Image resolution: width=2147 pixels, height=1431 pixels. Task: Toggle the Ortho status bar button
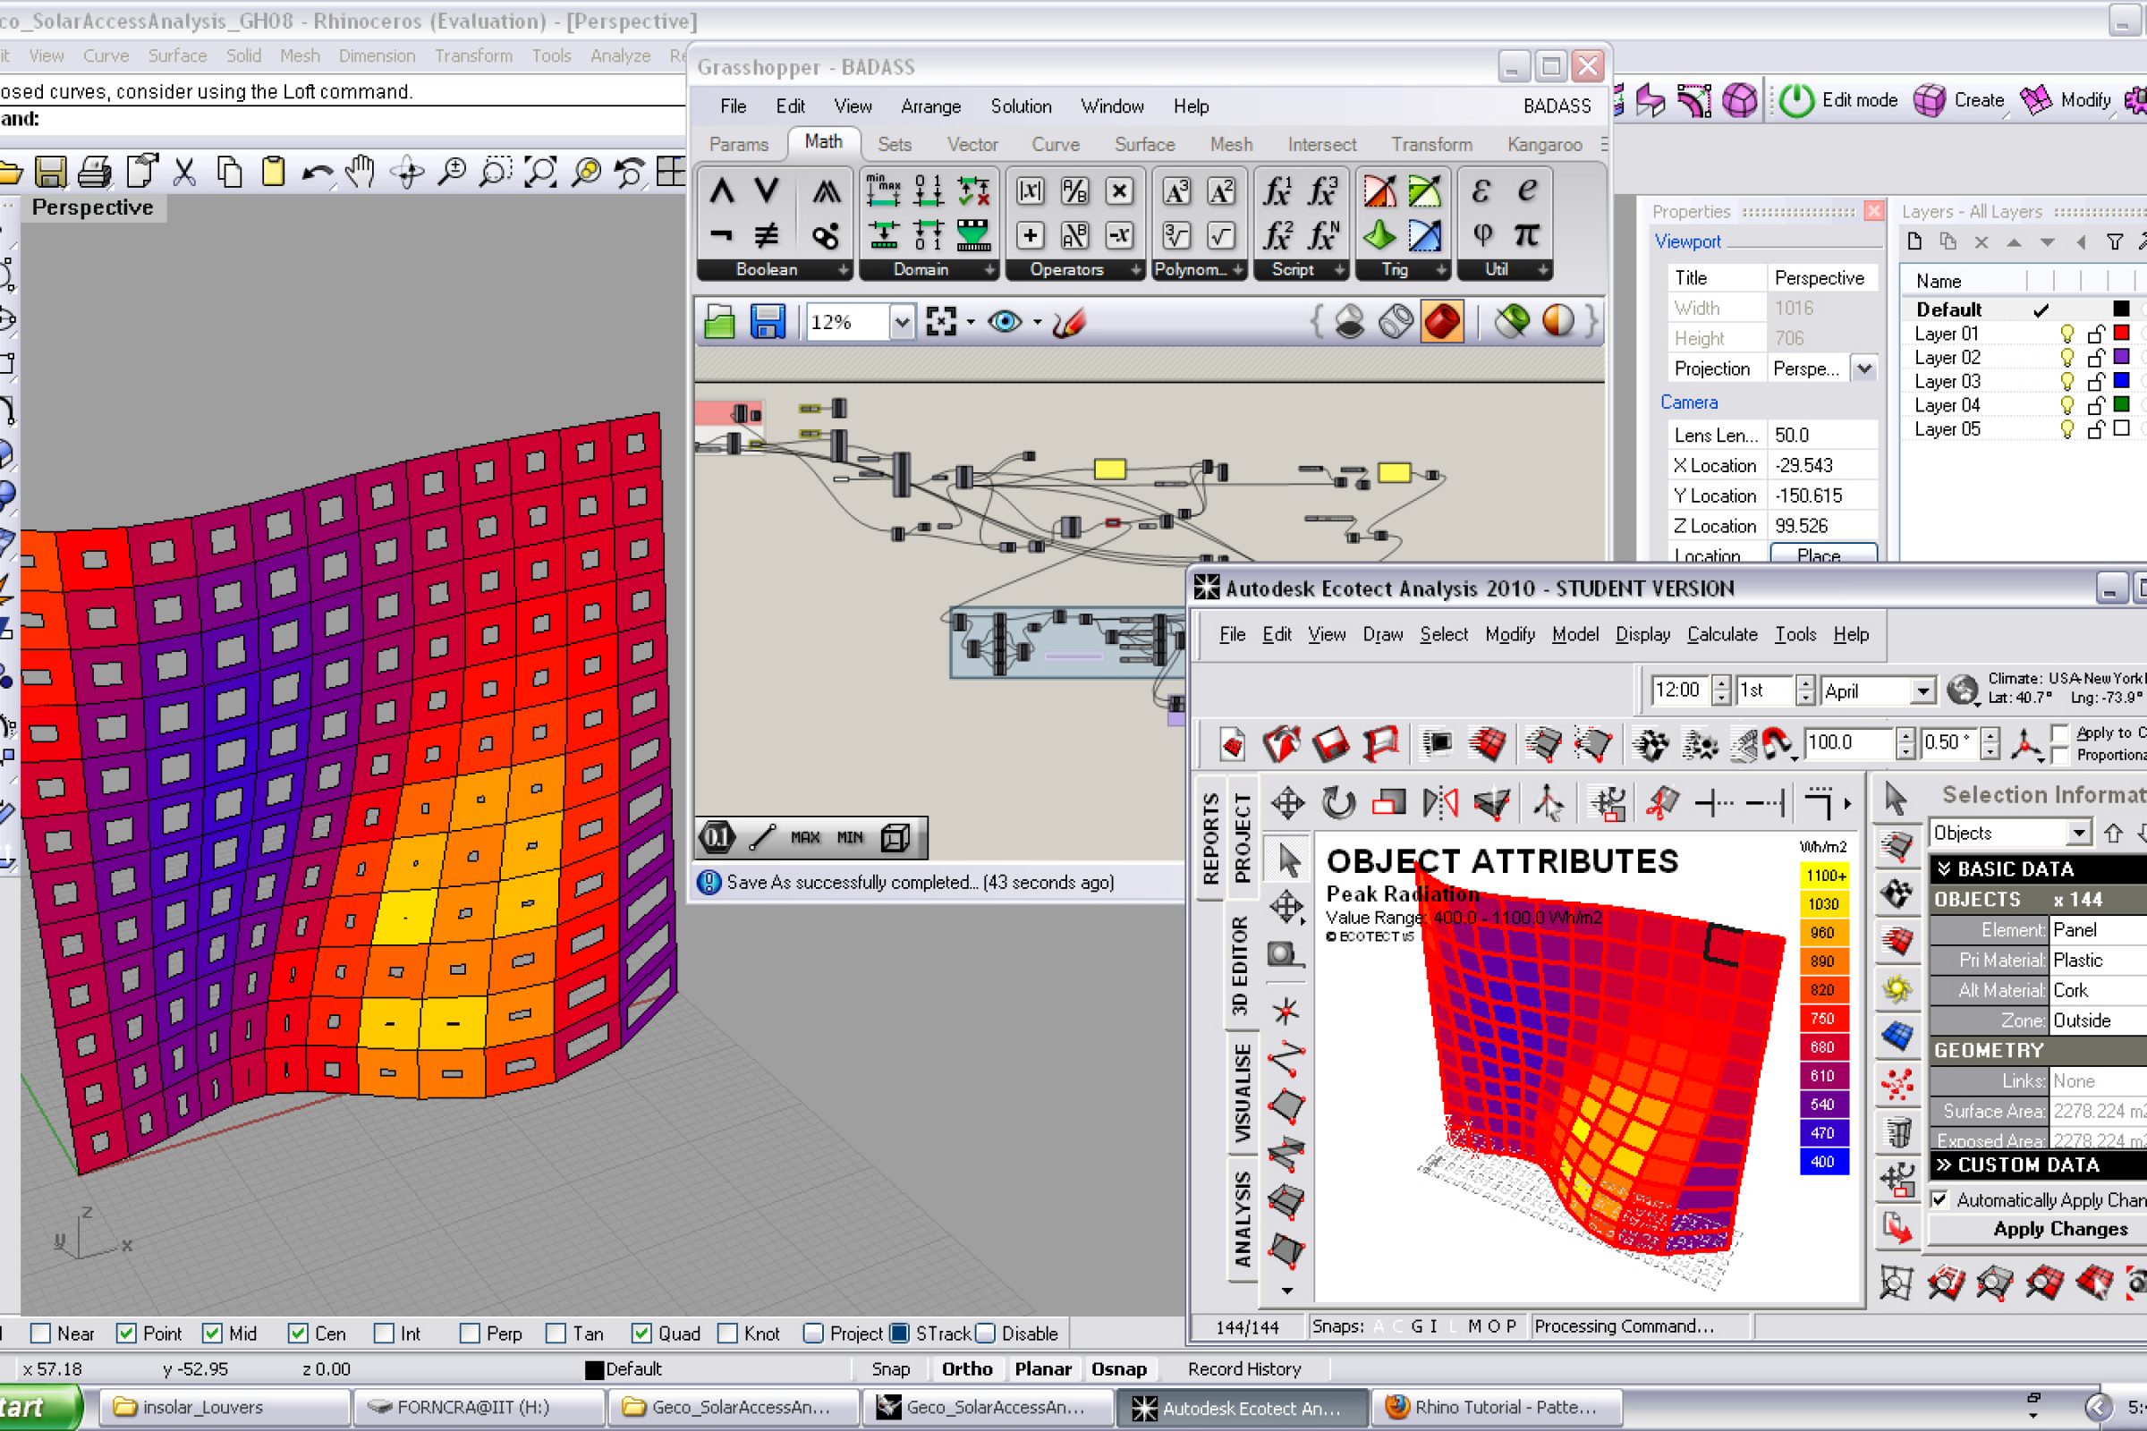click(x=967, y=1369)
